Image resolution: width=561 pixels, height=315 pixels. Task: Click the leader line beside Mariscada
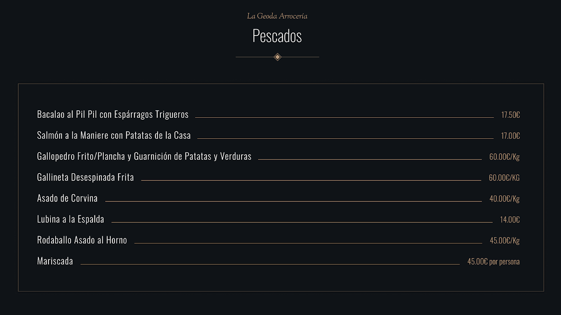tap(270, 264)
